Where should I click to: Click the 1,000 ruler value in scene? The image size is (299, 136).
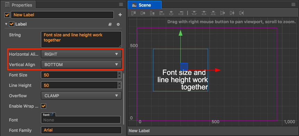click(x=290, y=122)
